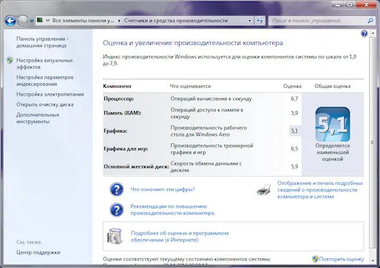This screenshot has width=380, height=268.
Task: Select 'Основной жесткий диск:' row label
Action: [136, 167]
